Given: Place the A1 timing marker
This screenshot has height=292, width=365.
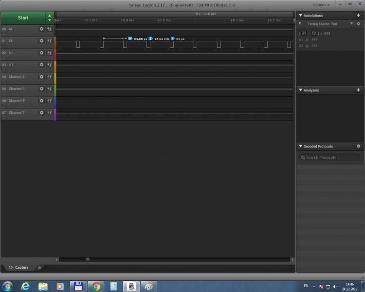Looking at the screenshot, I should (x=303, y=34).
